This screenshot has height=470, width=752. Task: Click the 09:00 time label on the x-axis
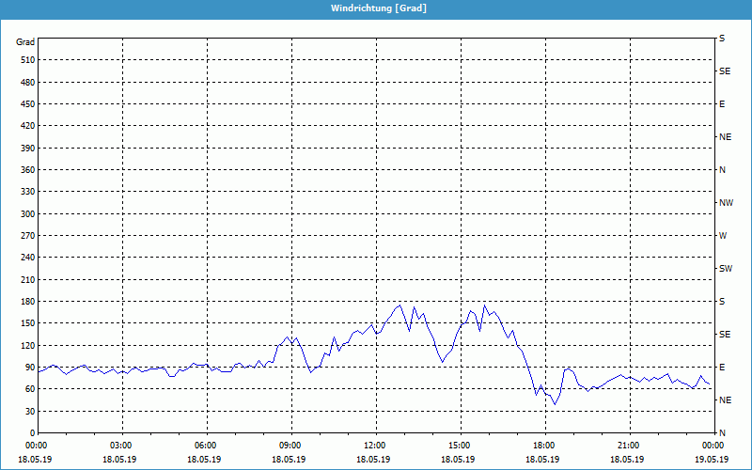pyautogui.click(x=290, y=446)
